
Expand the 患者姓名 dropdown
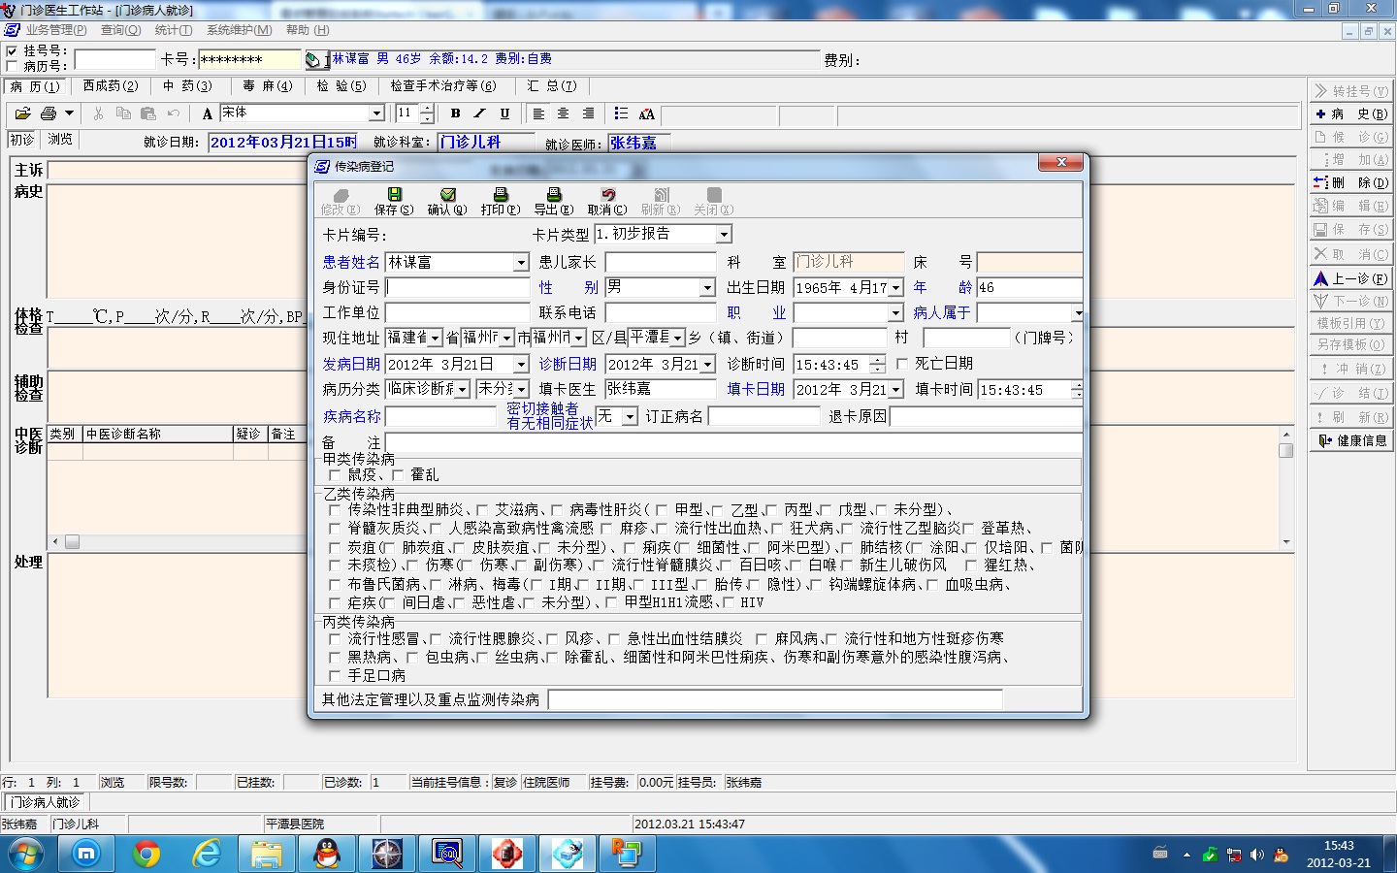521,263
